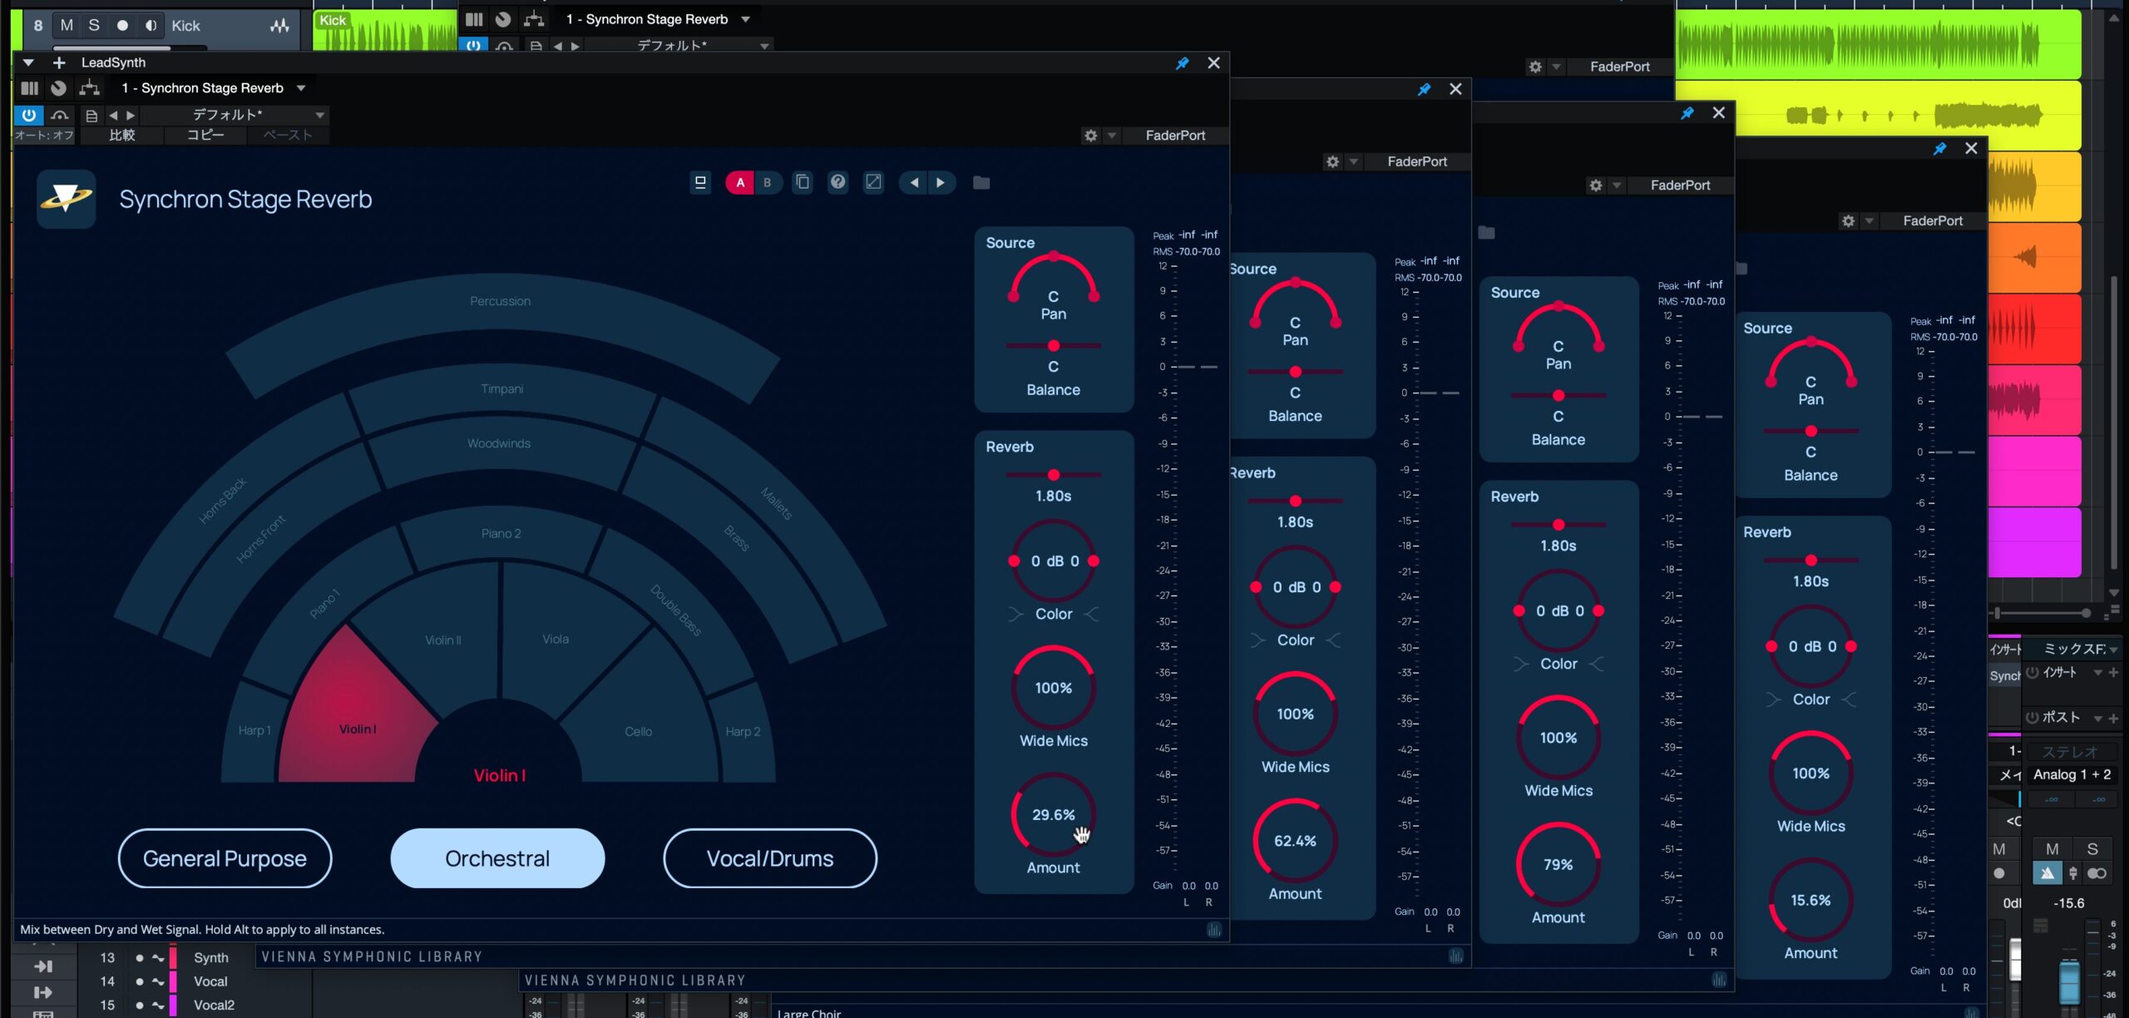
Task: Open Analog 1 + 2 output selector
Action: (x=2072, y=774)
